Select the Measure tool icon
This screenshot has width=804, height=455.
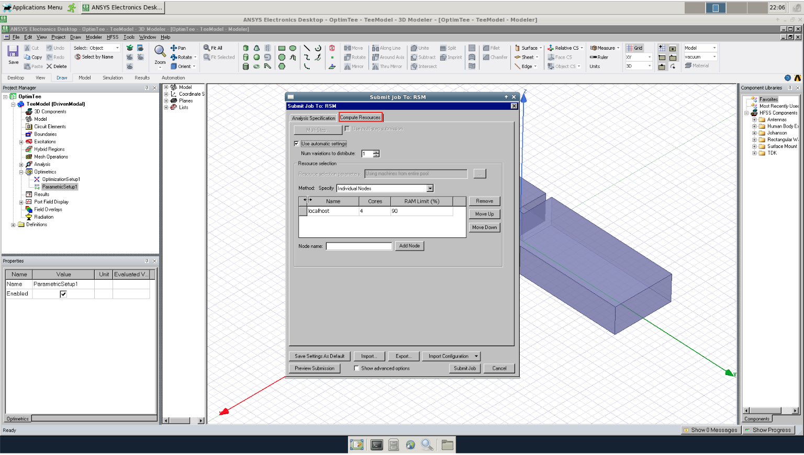tap(594, 48)
